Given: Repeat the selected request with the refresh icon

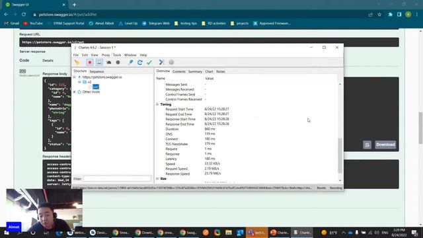Looking at the screenshot, I should click(x=139, y=63).
